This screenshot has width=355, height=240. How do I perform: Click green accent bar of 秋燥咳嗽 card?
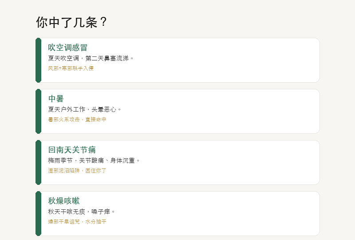[39, 213]
